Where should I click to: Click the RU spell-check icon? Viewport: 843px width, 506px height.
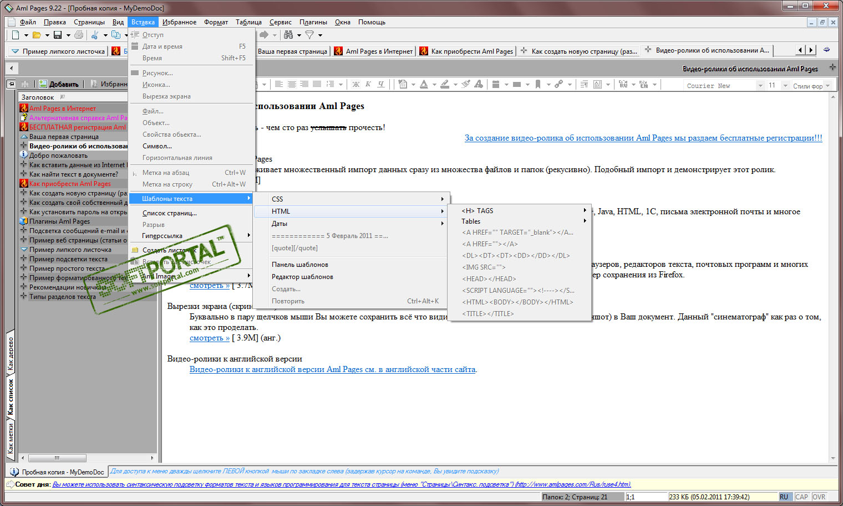623,84
